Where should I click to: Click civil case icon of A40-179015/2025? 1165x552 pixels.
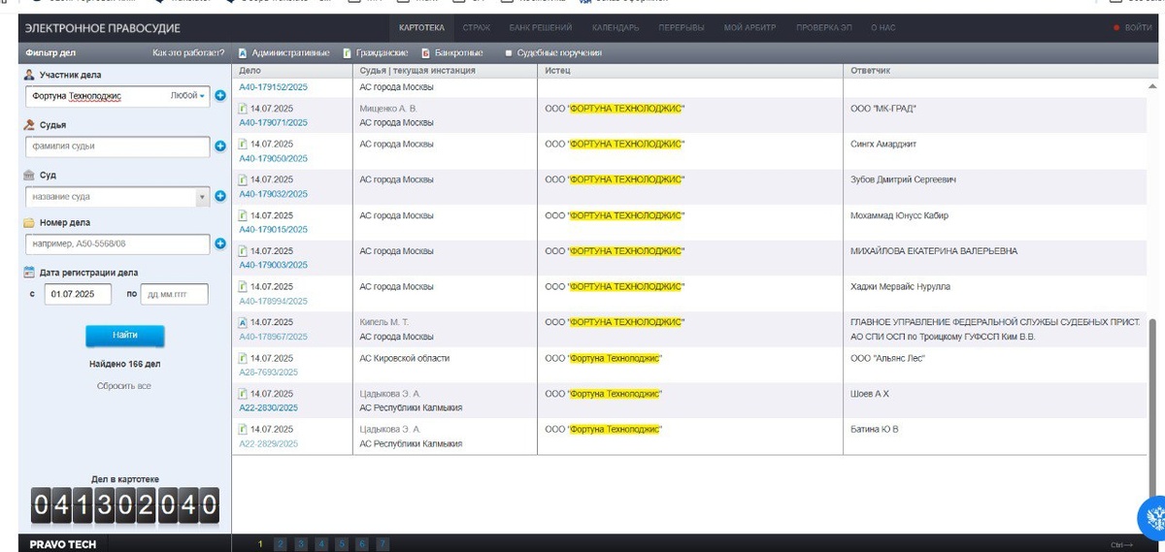(244, 215)
